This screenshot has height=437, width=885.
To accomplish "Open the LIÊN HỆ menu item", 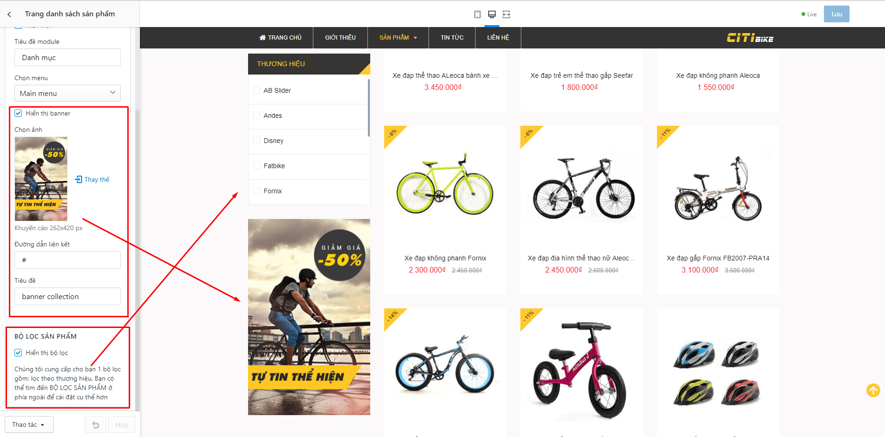I will (498, 38).
